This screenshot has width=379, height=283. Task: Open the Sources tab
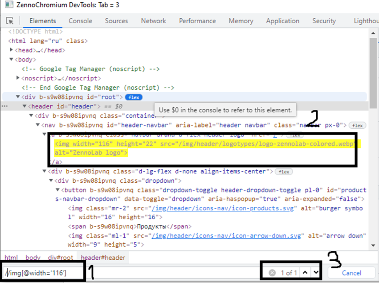click(116, 21)
